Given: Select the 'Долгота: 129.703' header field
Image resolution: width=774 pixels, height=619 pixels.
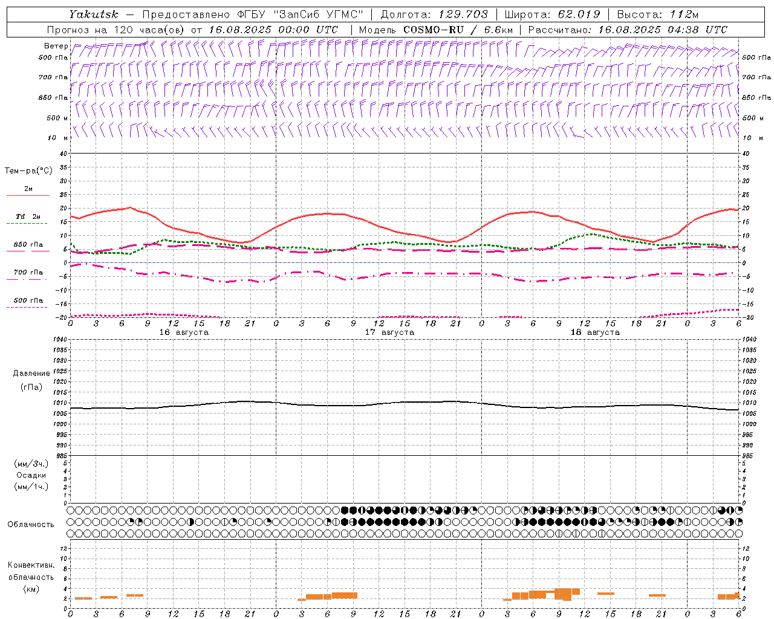Looking at the screenshot, I should click(434, 15).
